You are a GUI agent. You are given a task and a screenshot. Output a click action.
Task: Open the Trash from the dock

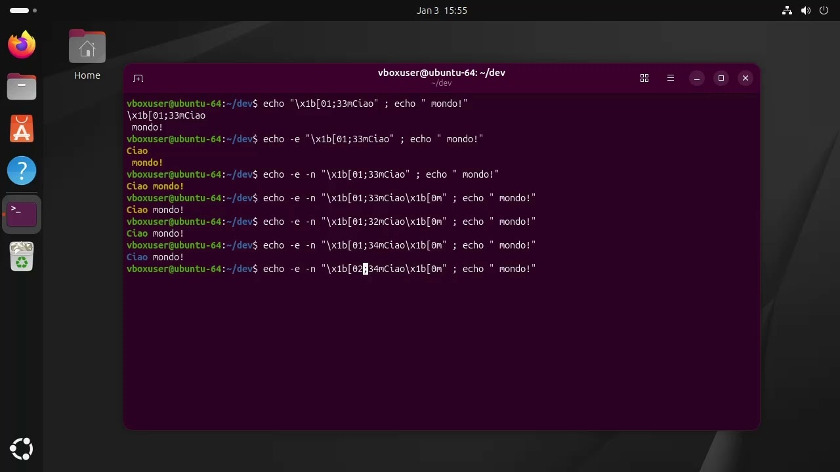click(x=22, y=256)
